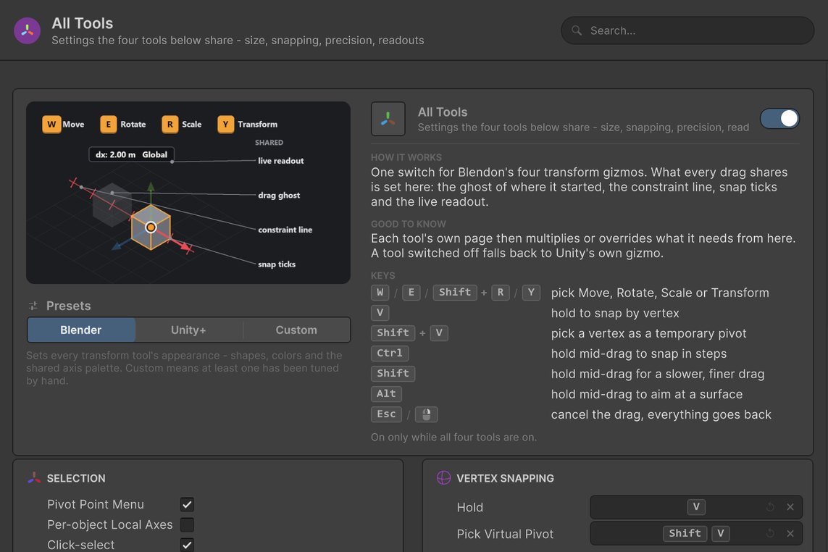Image resolution: width=828 pixels, height=552 pixels.
Task: Click the W keycap in Keys list
Action: [380, 293]
